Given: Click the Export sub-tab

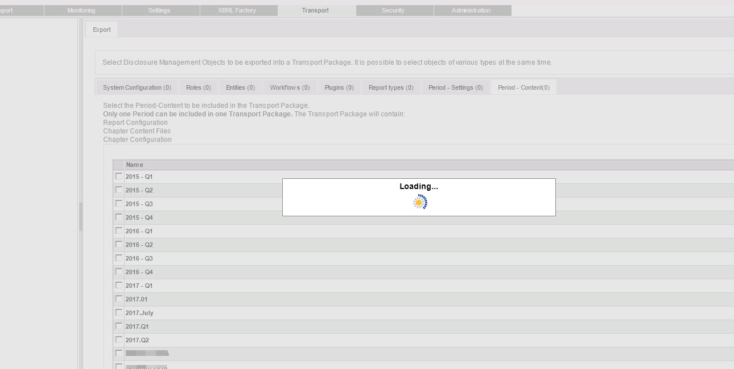Looking at the screenshot, I should coord(102,30).
